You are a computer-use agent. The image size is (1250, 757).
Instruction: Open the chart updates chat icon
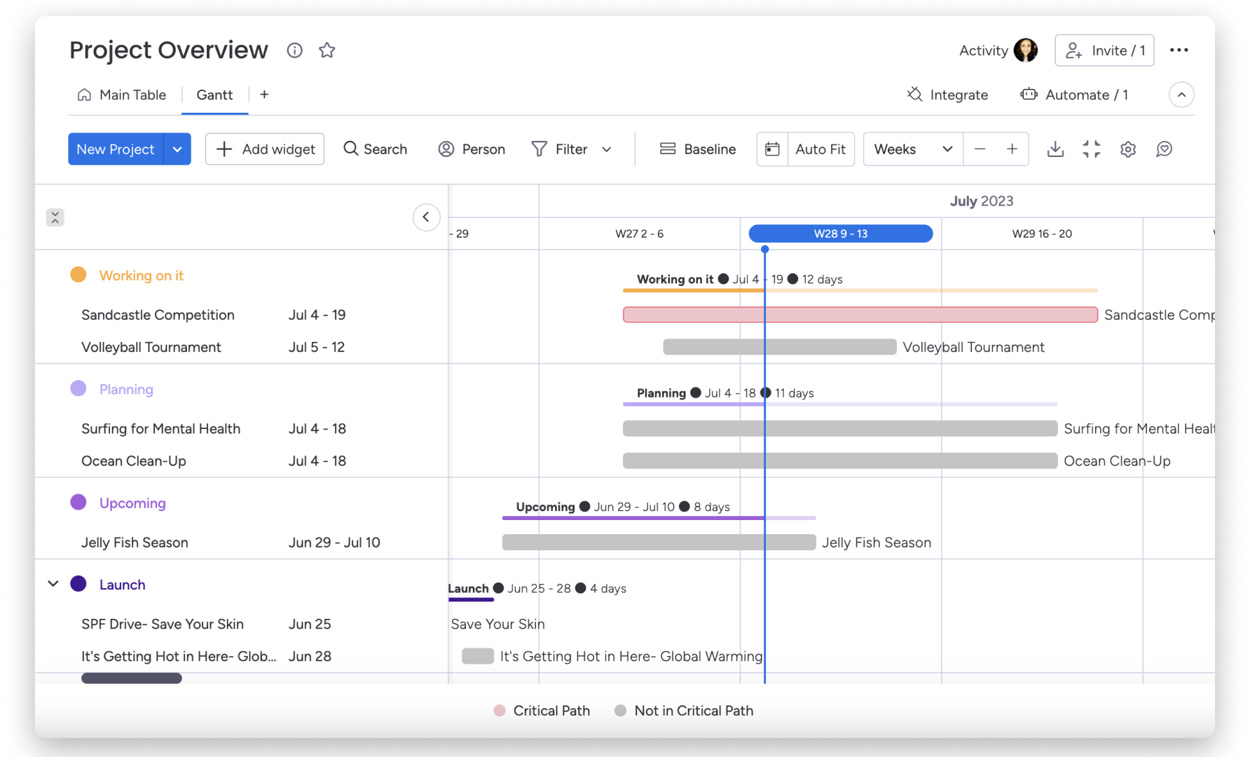(1165, 149)
